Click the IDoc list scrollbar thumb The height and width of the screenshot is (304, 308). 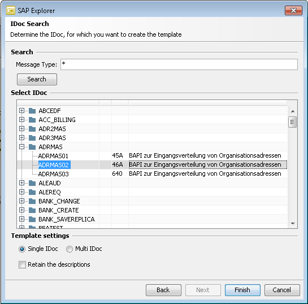[293, 122]
